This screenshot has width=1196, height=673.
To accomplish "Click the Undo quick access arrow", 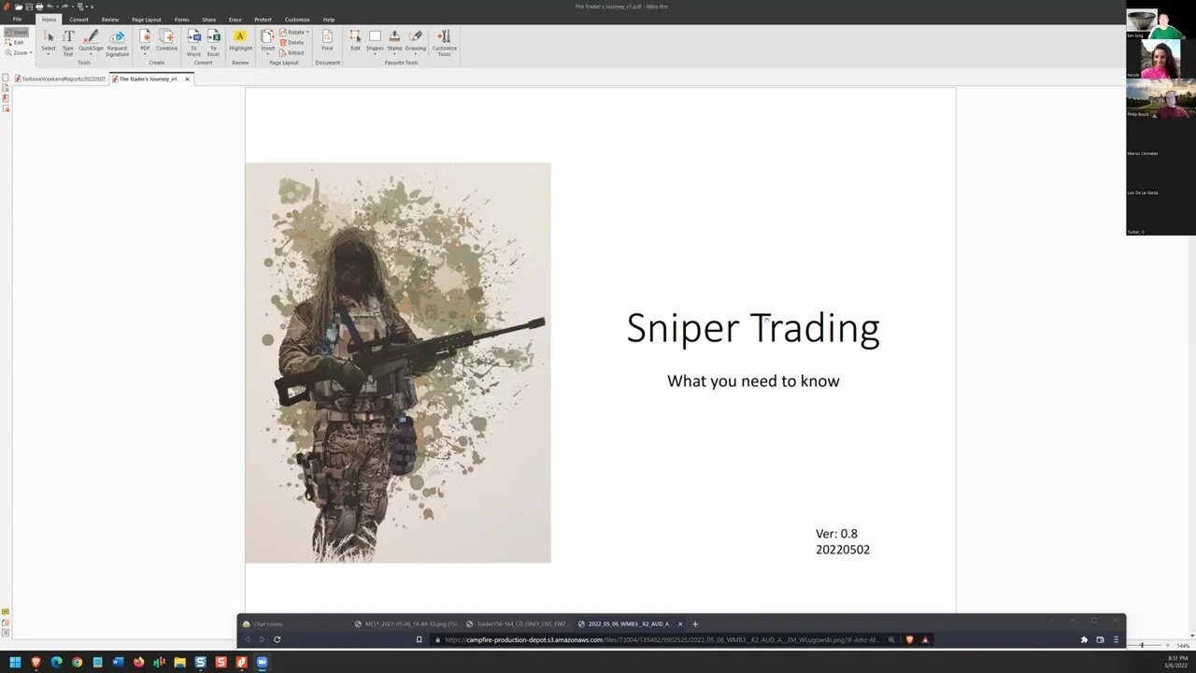I will pos(50,7).
